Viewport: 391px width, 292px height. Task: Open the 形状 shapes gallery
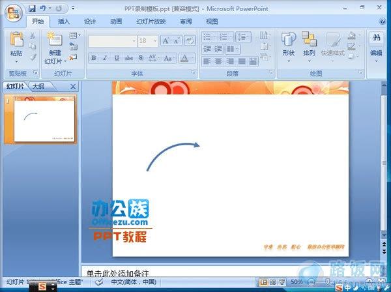(289, 47)
